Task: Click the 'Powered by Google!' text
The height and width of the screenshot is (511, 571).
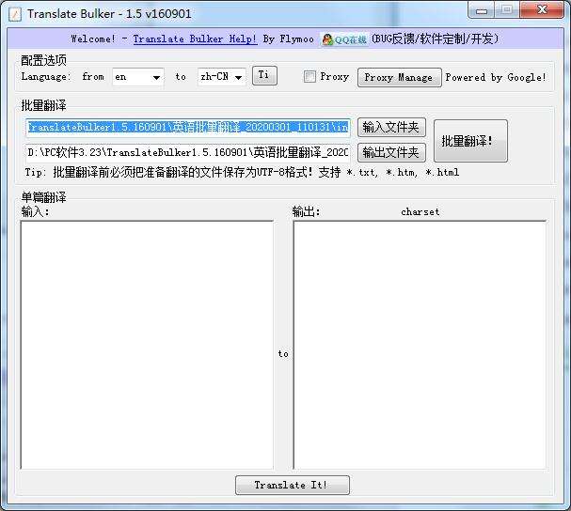Action: (x=496, y=77)
